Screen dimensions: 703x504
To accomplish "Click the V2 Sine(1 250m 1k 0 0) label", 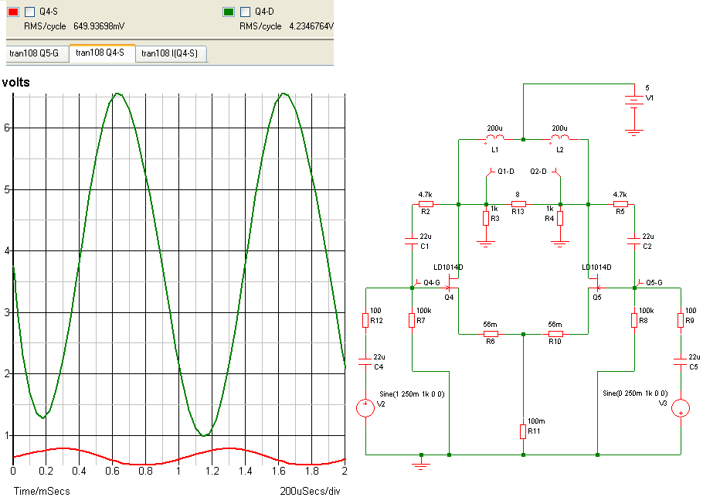I will 412,394.
